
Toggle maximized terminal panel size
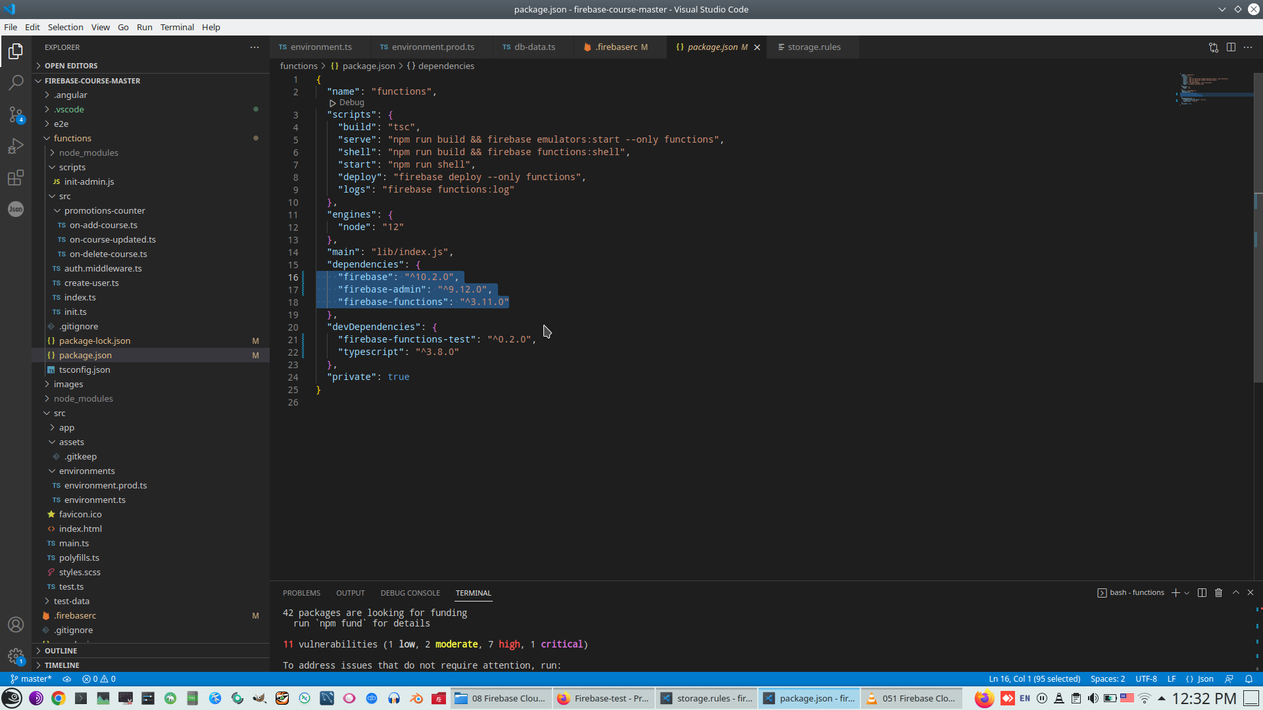1236,593
